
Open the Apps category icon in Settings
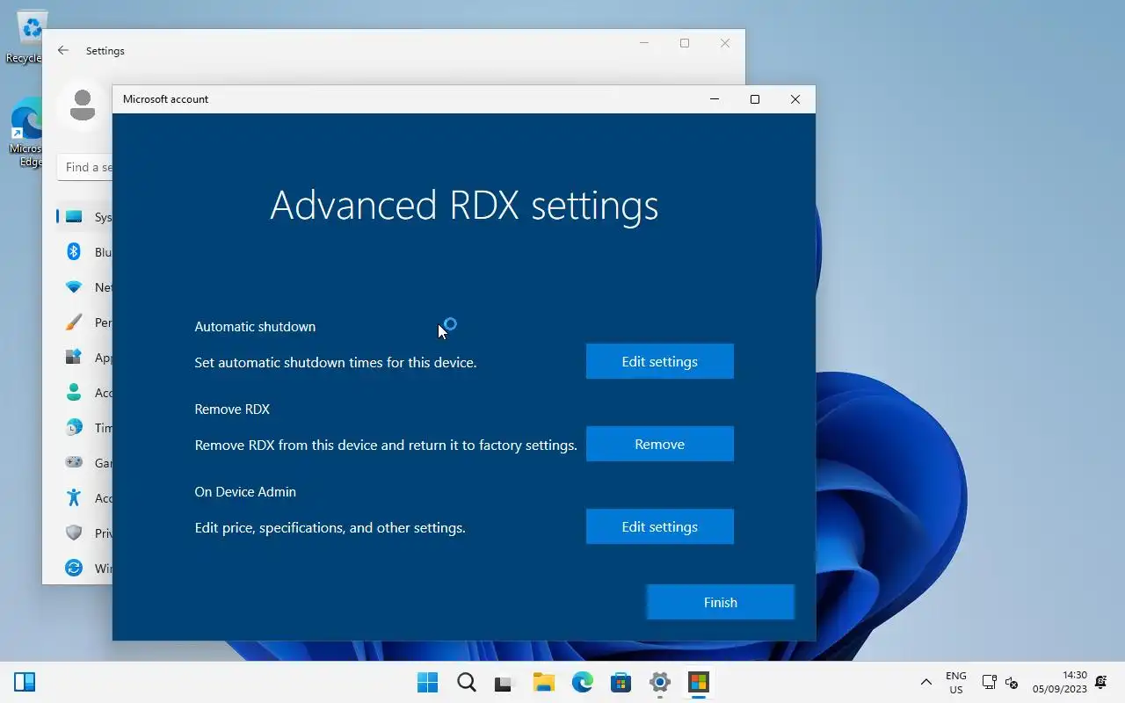[x=75, y=358]
